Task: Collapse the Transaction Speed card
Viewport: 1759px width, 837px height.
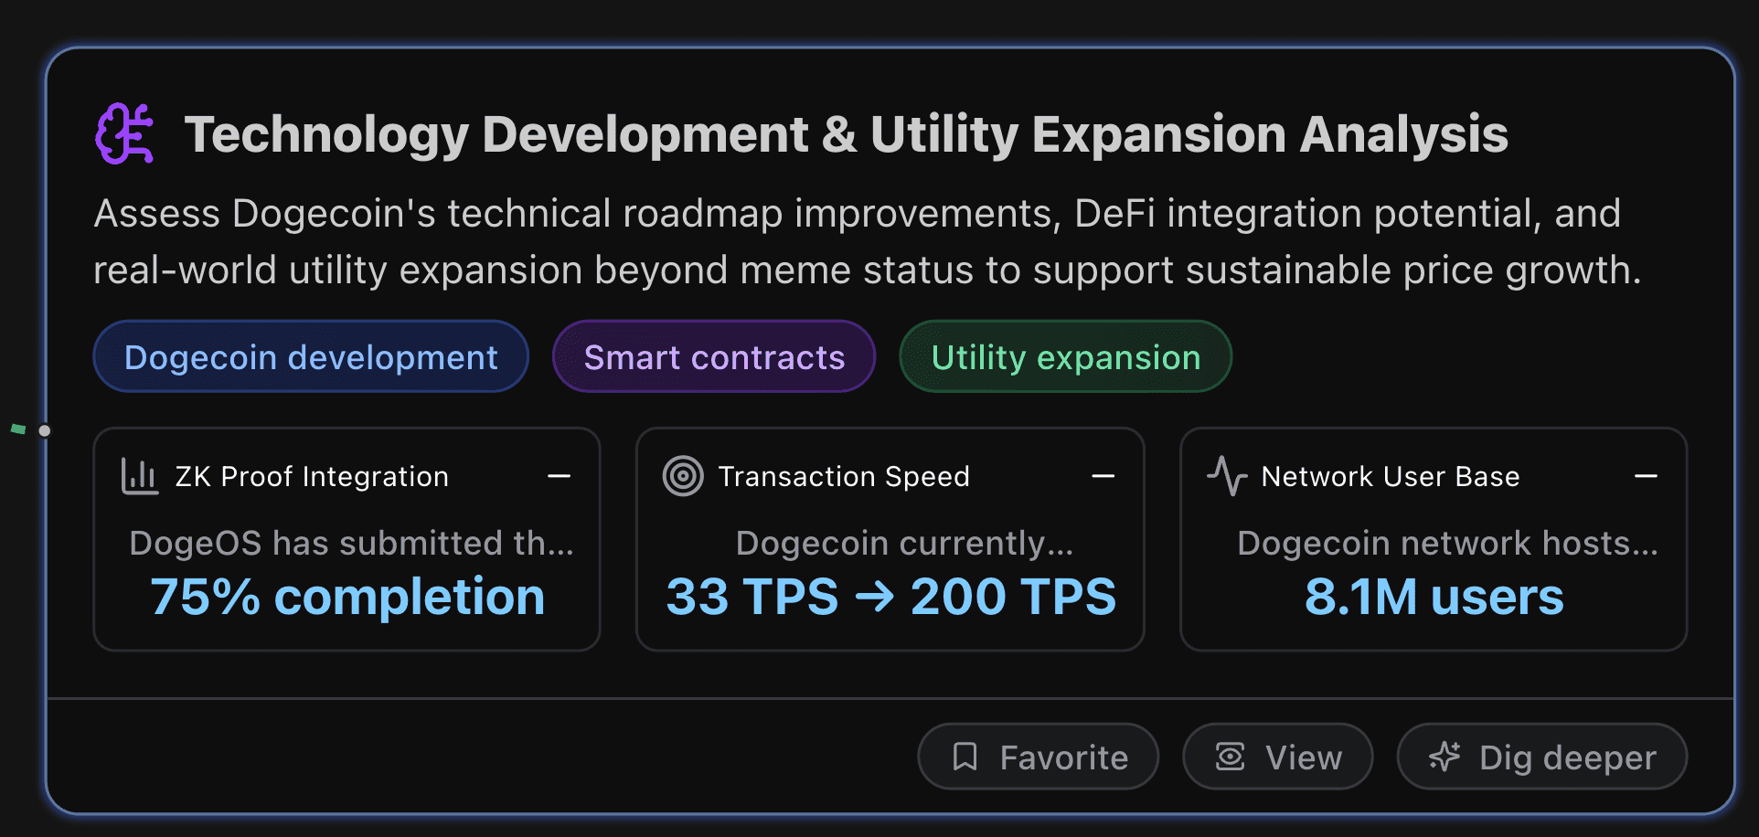Action: click(1103, 476)
